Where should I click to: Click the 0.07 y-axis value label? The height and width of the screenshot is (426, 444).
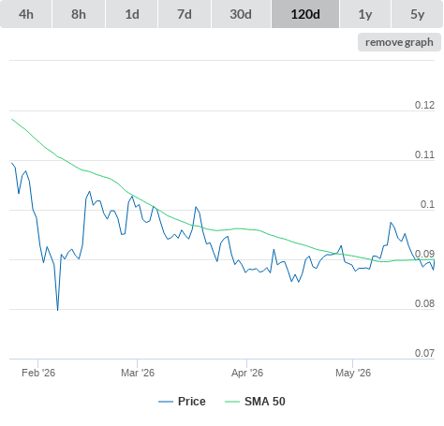[424, 353]
